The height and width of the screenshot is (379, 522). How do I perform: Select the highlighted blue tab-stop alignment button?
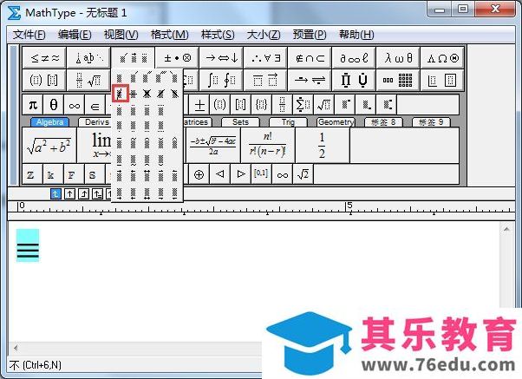(x=55, y=193)
